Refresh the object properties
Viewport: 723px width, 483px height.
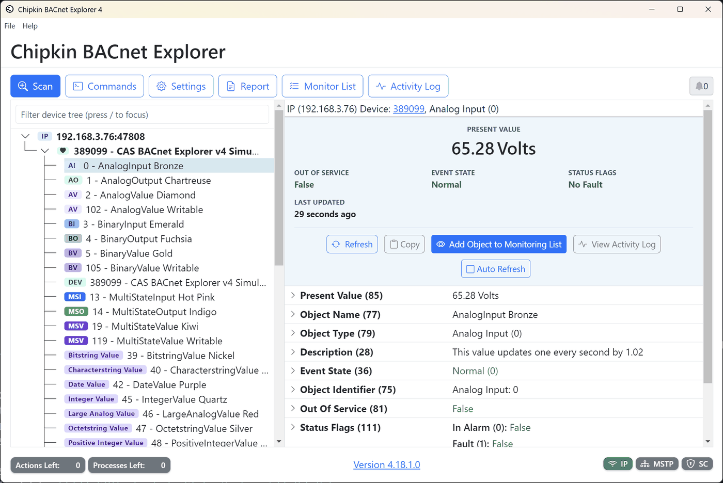352,244
